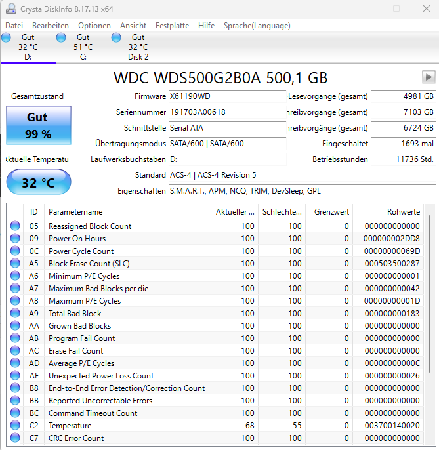Click the Parametername column header
The width and height of the screenshot is (439, 450).
(128, 212)
